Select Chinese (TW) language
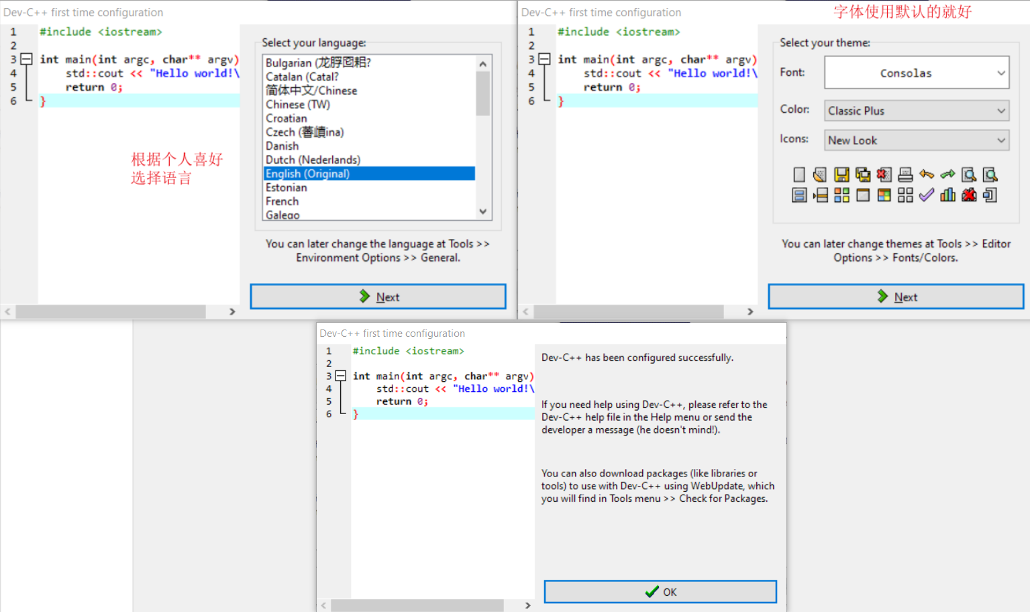 pyautogui.click(x=369, y=105)
